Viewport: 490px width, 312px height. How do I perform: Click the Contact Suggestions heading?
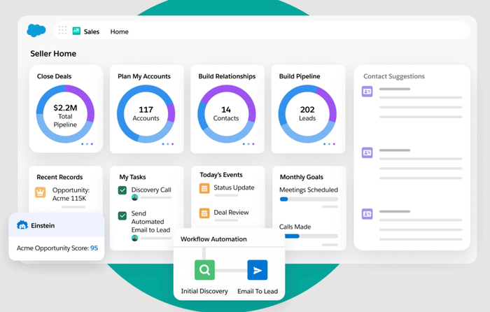pos(394,76)
